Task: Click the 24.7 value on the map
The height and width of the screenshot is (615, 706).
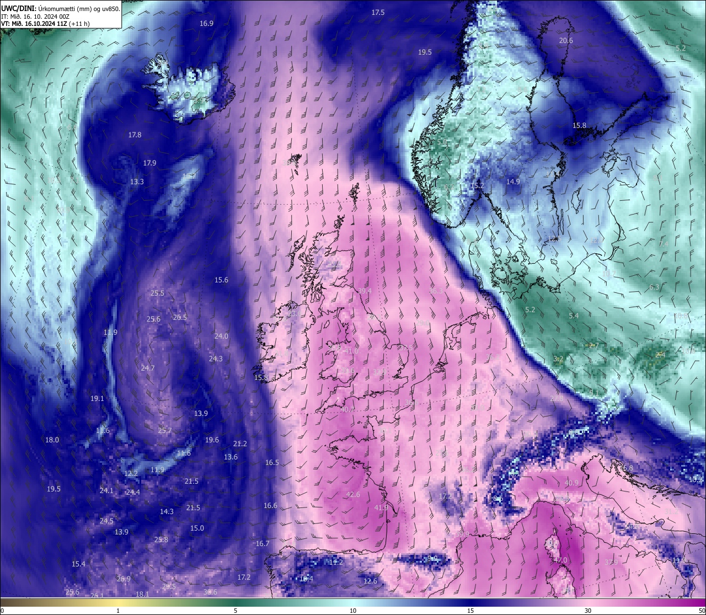Action: [x=148, y=368]
